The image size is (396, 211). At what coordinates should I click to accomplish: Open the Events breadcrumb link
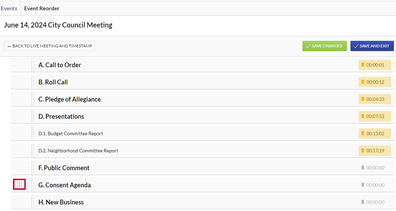[9, 8]
